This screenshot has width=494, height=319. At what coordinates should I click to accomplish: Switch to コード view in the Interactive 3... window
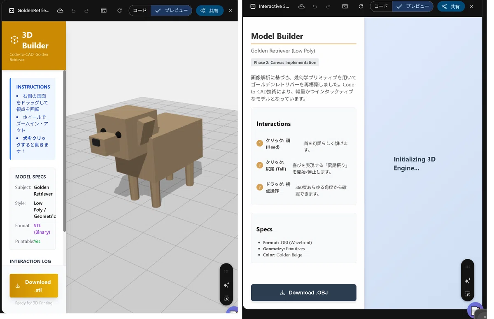381,7
